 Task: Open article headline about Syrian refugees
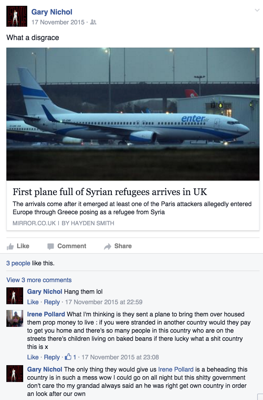pos(110,192)
